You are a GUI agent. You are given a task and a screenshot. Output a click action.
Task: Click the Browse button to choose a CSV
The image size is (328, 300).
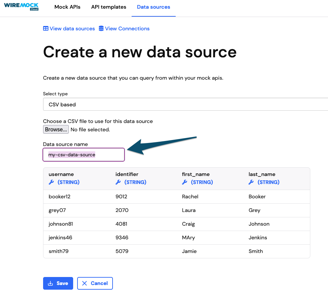pyautogui.click(x=56, y=129)
